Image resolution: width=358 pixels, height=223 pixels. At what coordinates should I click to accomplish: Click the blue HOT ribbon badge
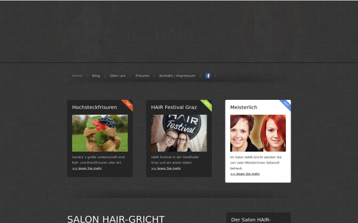[286, 105]
